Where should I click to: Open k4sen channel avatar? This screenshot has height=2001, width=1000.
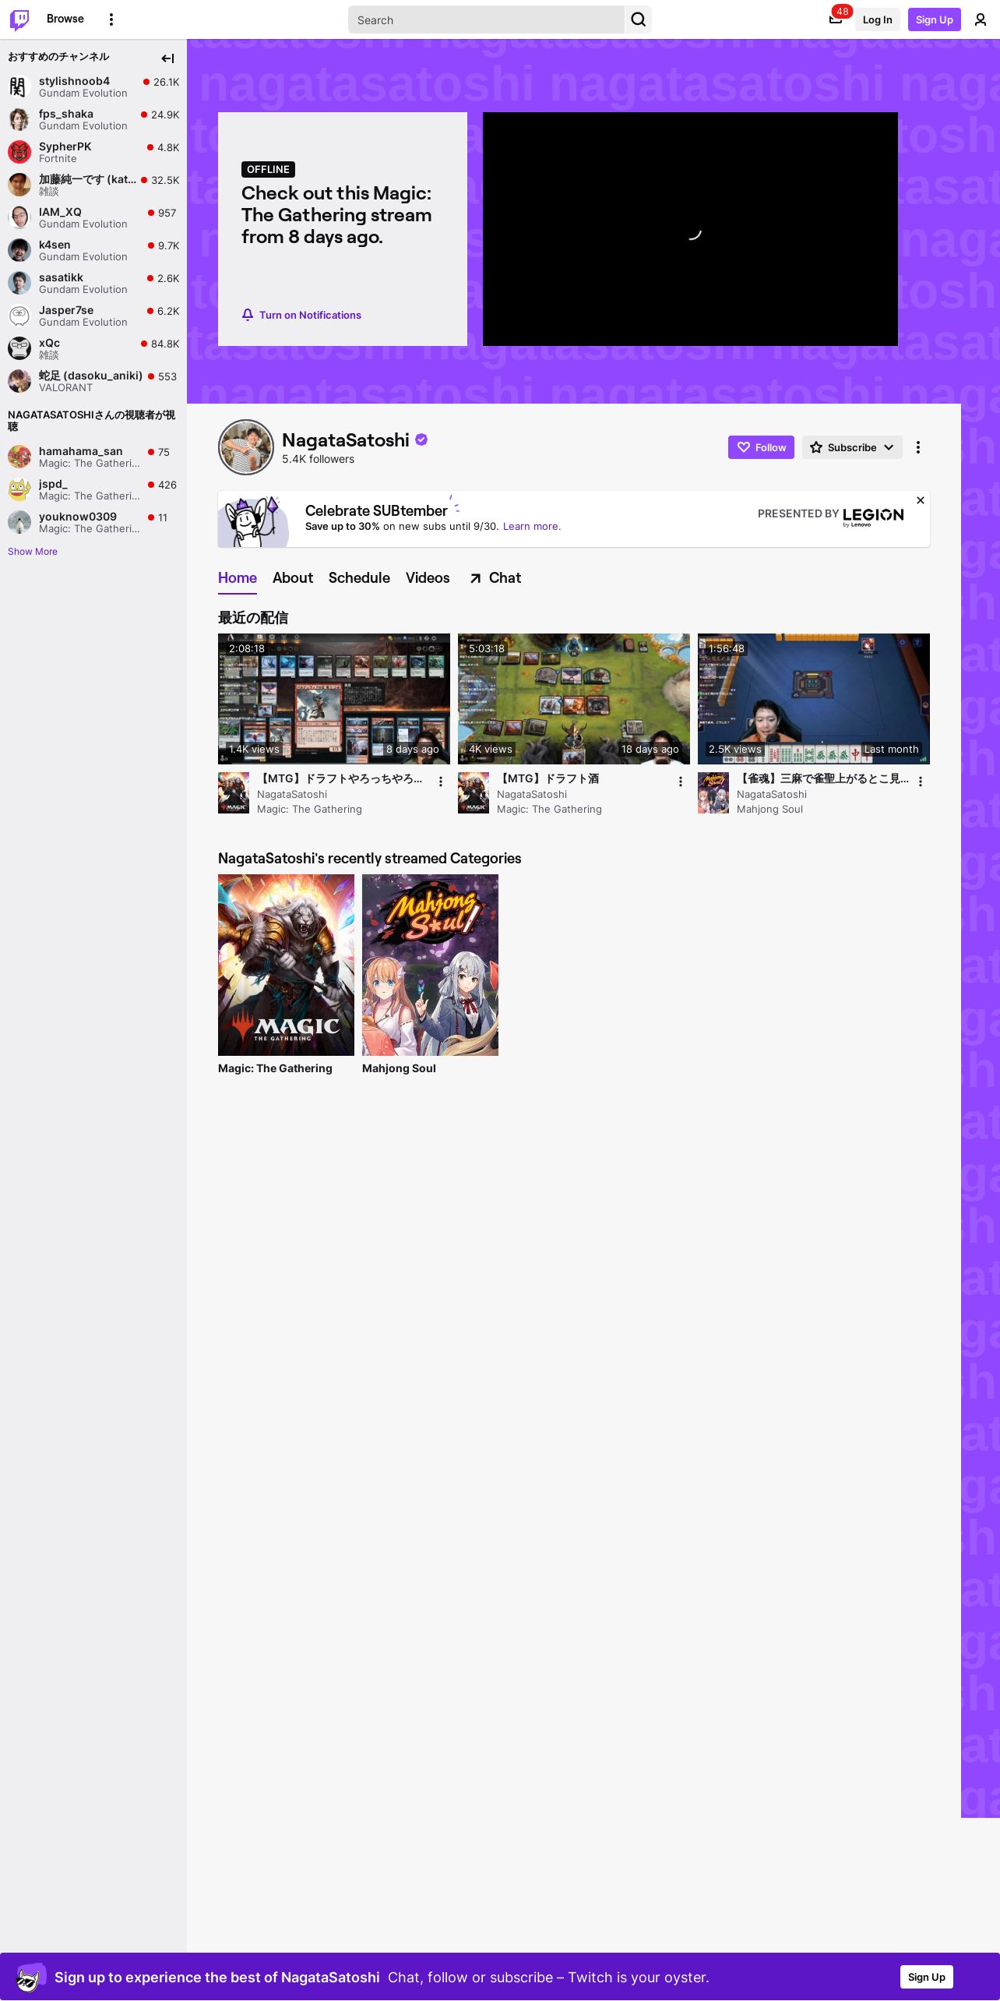[x=19, y=250]
